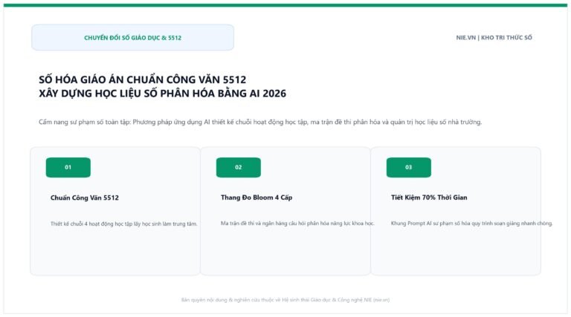Click the 'Cẩm nang sư phạm số toàn tập' paragraph
Image resolution: width=571 pixels, height=317 pixels.
[260, 122]
